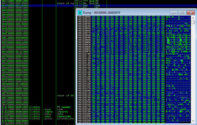This screenshot has height=125, width=197.
Task: Click '.vmp0' ASCII string in dump
Action: click(182, 109)
